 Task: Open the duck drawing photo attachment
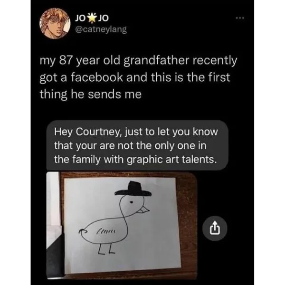(x=122, y=225)
